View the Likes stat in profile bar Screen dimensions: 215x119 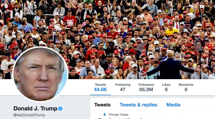point(166,87)
